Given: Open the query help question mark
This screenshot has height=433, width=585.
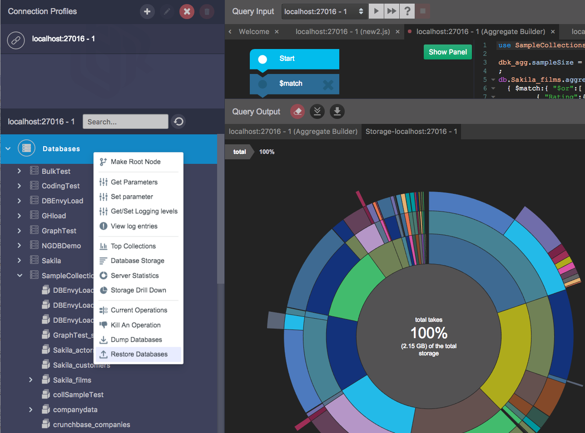Looking at the screenshot, I should point(407,11).
